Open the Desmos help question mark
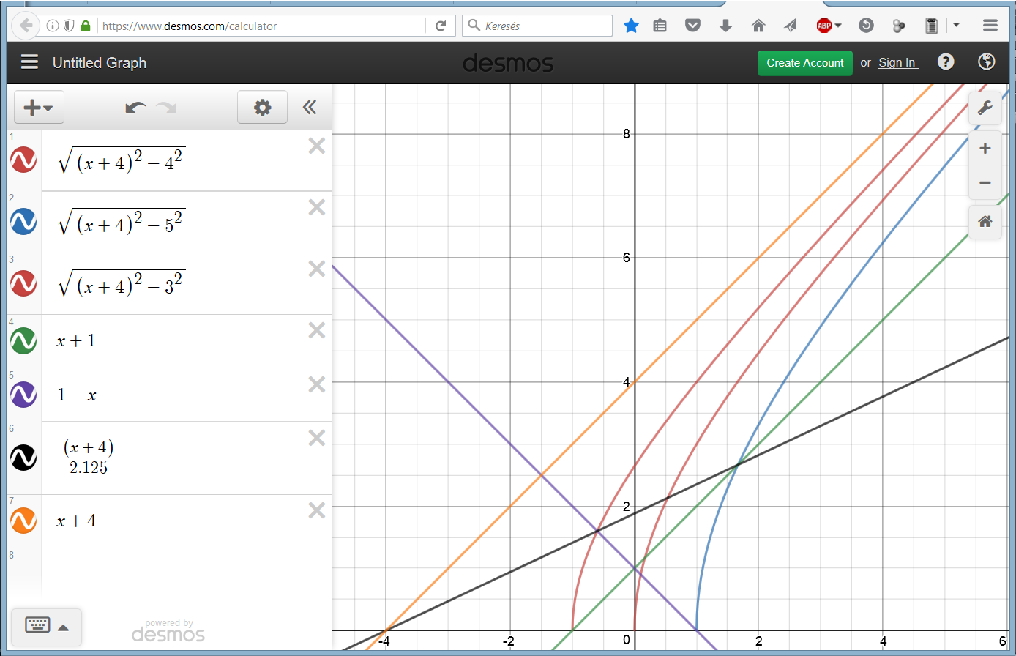Screen dimensions: 1016x656 pyautogui.click(x=946, y=62)
